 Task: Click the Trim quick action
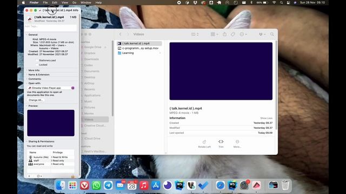pyautogui.click(x=221, y=144)
